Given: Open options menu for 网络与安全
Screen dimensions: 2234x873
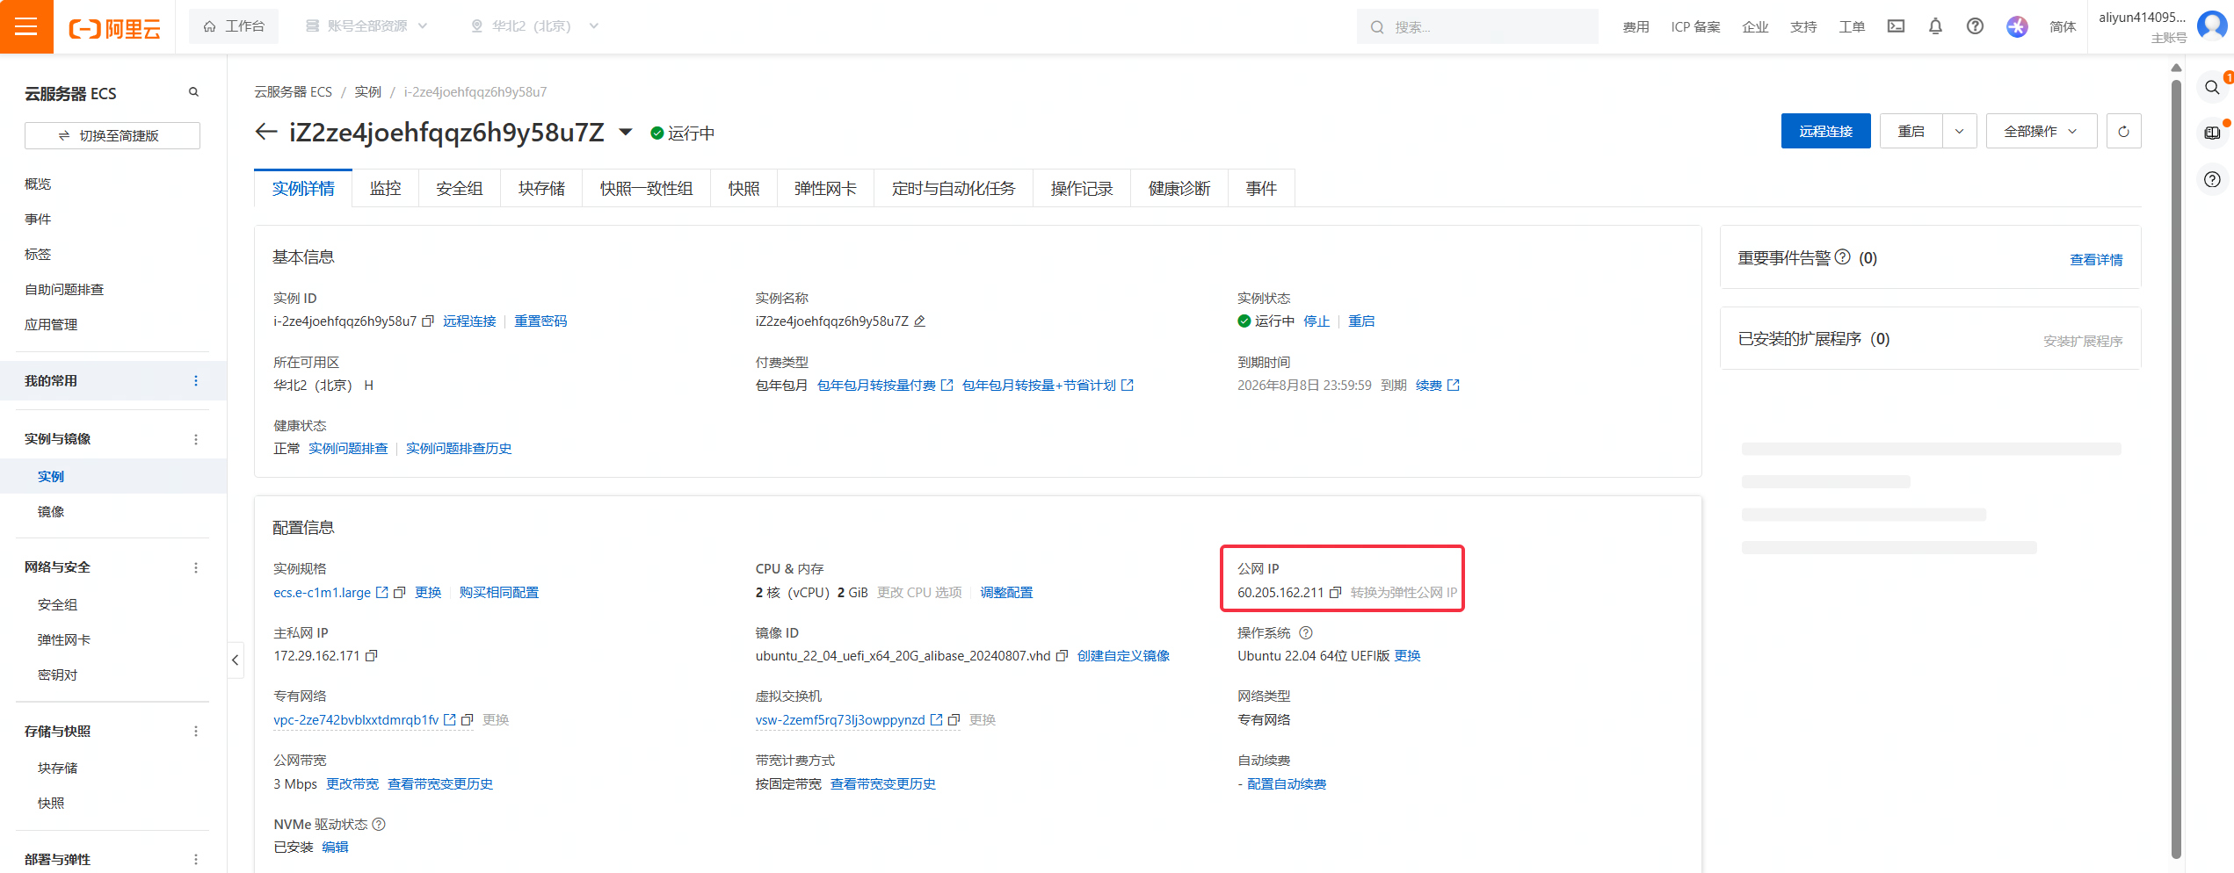Looking at the screenshot, I should 196,567.
